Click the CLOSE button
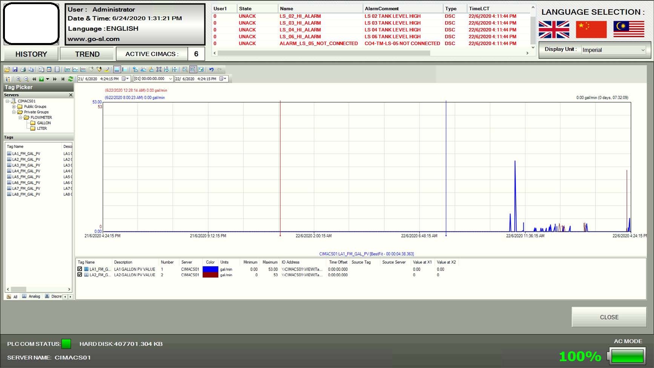 609,317
